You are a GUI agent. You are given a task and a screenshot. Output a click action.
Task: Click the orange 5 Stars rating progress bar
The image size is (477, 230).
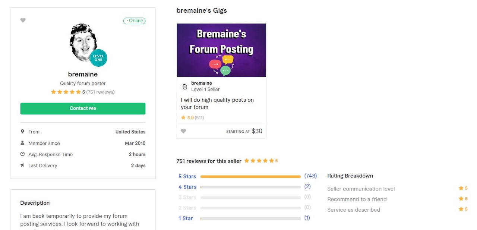click(x=250, y=176)
